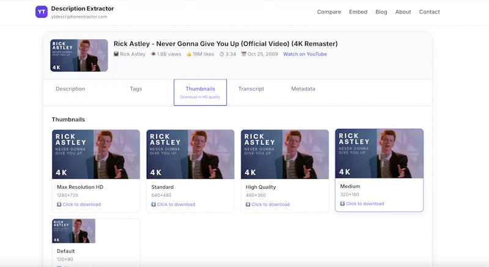Click the Standard thumbnail image
Image resolution: width=489 pixels, height=267 pixels.
(x=190, y=154)
